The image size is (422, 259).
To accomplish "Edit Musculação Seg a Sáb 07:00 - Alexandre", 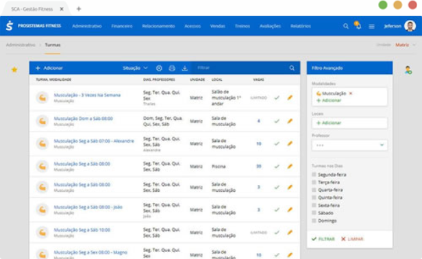I will pyautogui.click(x=290, y=143).
